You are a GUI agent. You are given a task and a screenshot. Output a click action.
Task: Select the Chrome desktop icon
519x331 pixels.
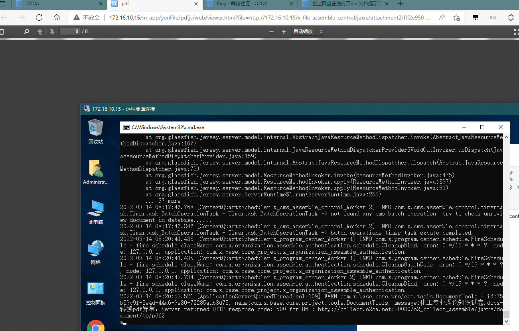point(96,326)
